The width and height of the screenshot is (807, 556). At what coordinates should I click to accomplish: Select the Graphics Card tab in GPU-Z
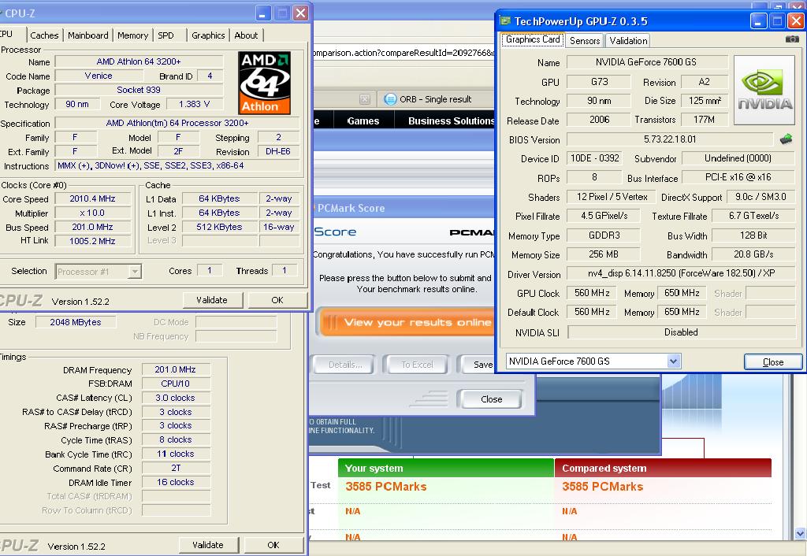click(x=533, y=39)
